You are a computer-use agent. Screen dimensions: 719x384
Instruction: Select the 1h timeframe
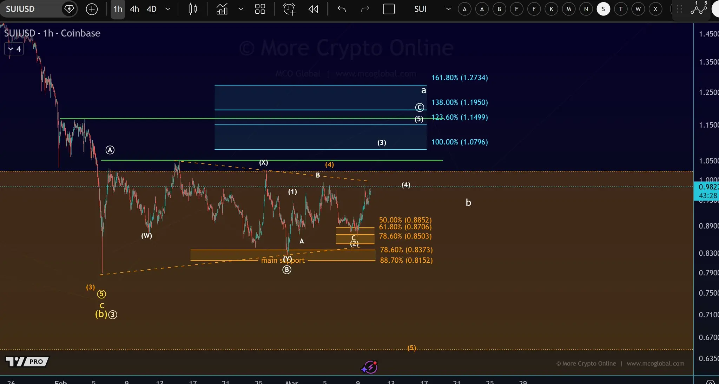click(118, 9)
